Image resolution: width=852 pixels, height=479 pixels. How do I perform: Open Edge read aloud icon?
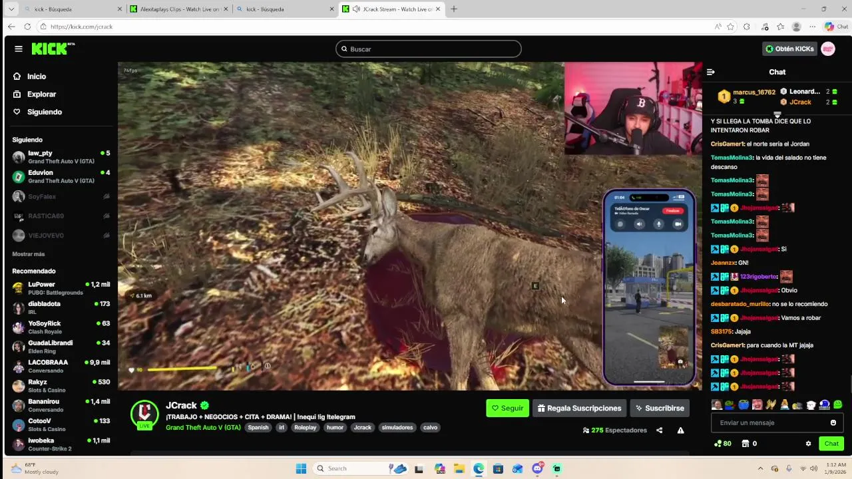718,27
